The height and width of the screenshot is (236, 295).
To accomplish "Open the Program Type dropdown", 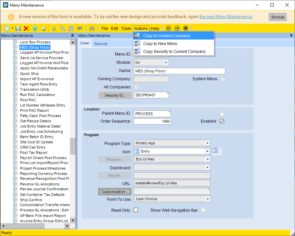I will tap(207, 143).
